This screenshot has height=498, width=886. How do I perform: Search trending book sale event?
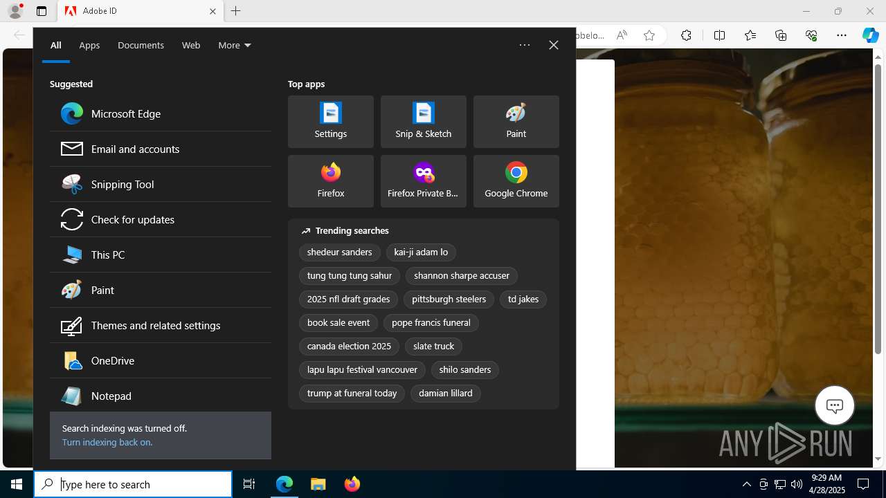tap(338, 323)
